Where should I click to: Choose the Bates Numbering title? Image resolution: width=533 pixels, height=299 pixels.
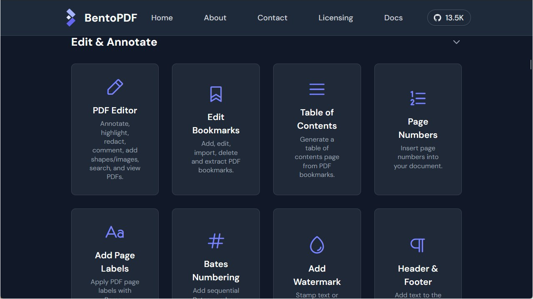tap(216, 271)
